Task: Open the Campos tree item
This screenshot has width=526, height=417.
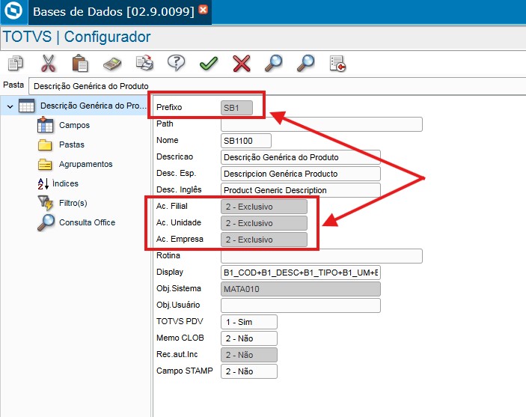Action: (75, 125)
